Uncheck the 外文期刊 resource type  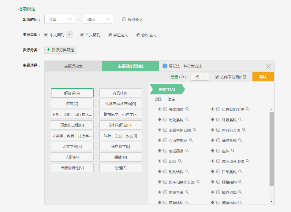[x=82, y=35]
